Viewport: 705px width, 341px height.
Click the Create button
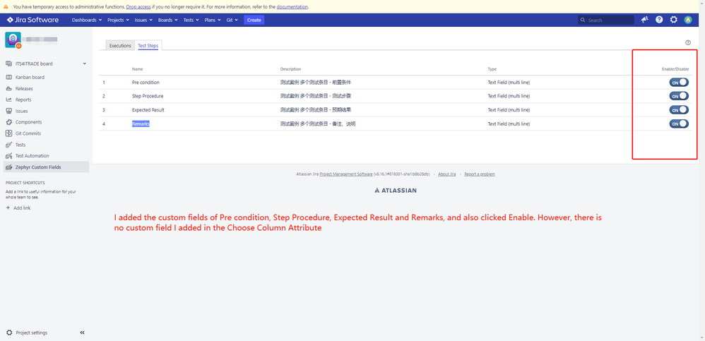point(254,20)
